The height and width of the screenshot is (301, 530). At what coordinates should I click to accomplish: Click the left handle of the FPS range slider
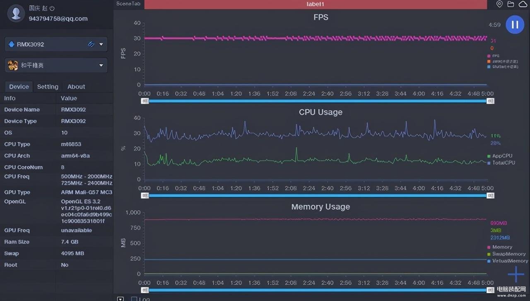(x=145, y=101)
